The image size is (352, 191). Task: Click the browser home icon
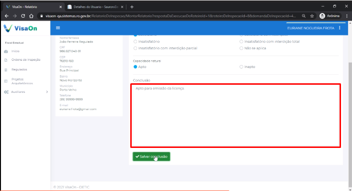[31, 16]
